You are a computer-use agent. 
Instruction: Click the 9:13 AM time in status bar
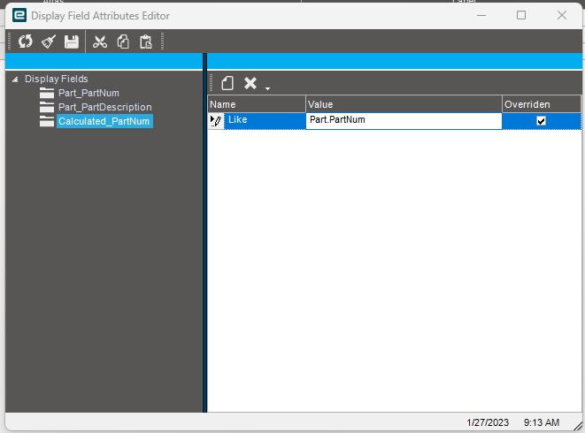pyautogui.click(x=542, y=422)
